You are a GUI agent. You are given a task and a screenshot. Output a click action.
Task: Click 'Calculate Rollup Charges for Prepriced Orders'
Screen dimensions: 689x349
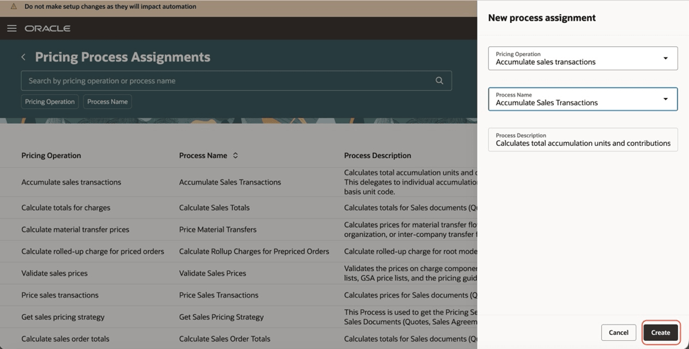click(254, 252)
